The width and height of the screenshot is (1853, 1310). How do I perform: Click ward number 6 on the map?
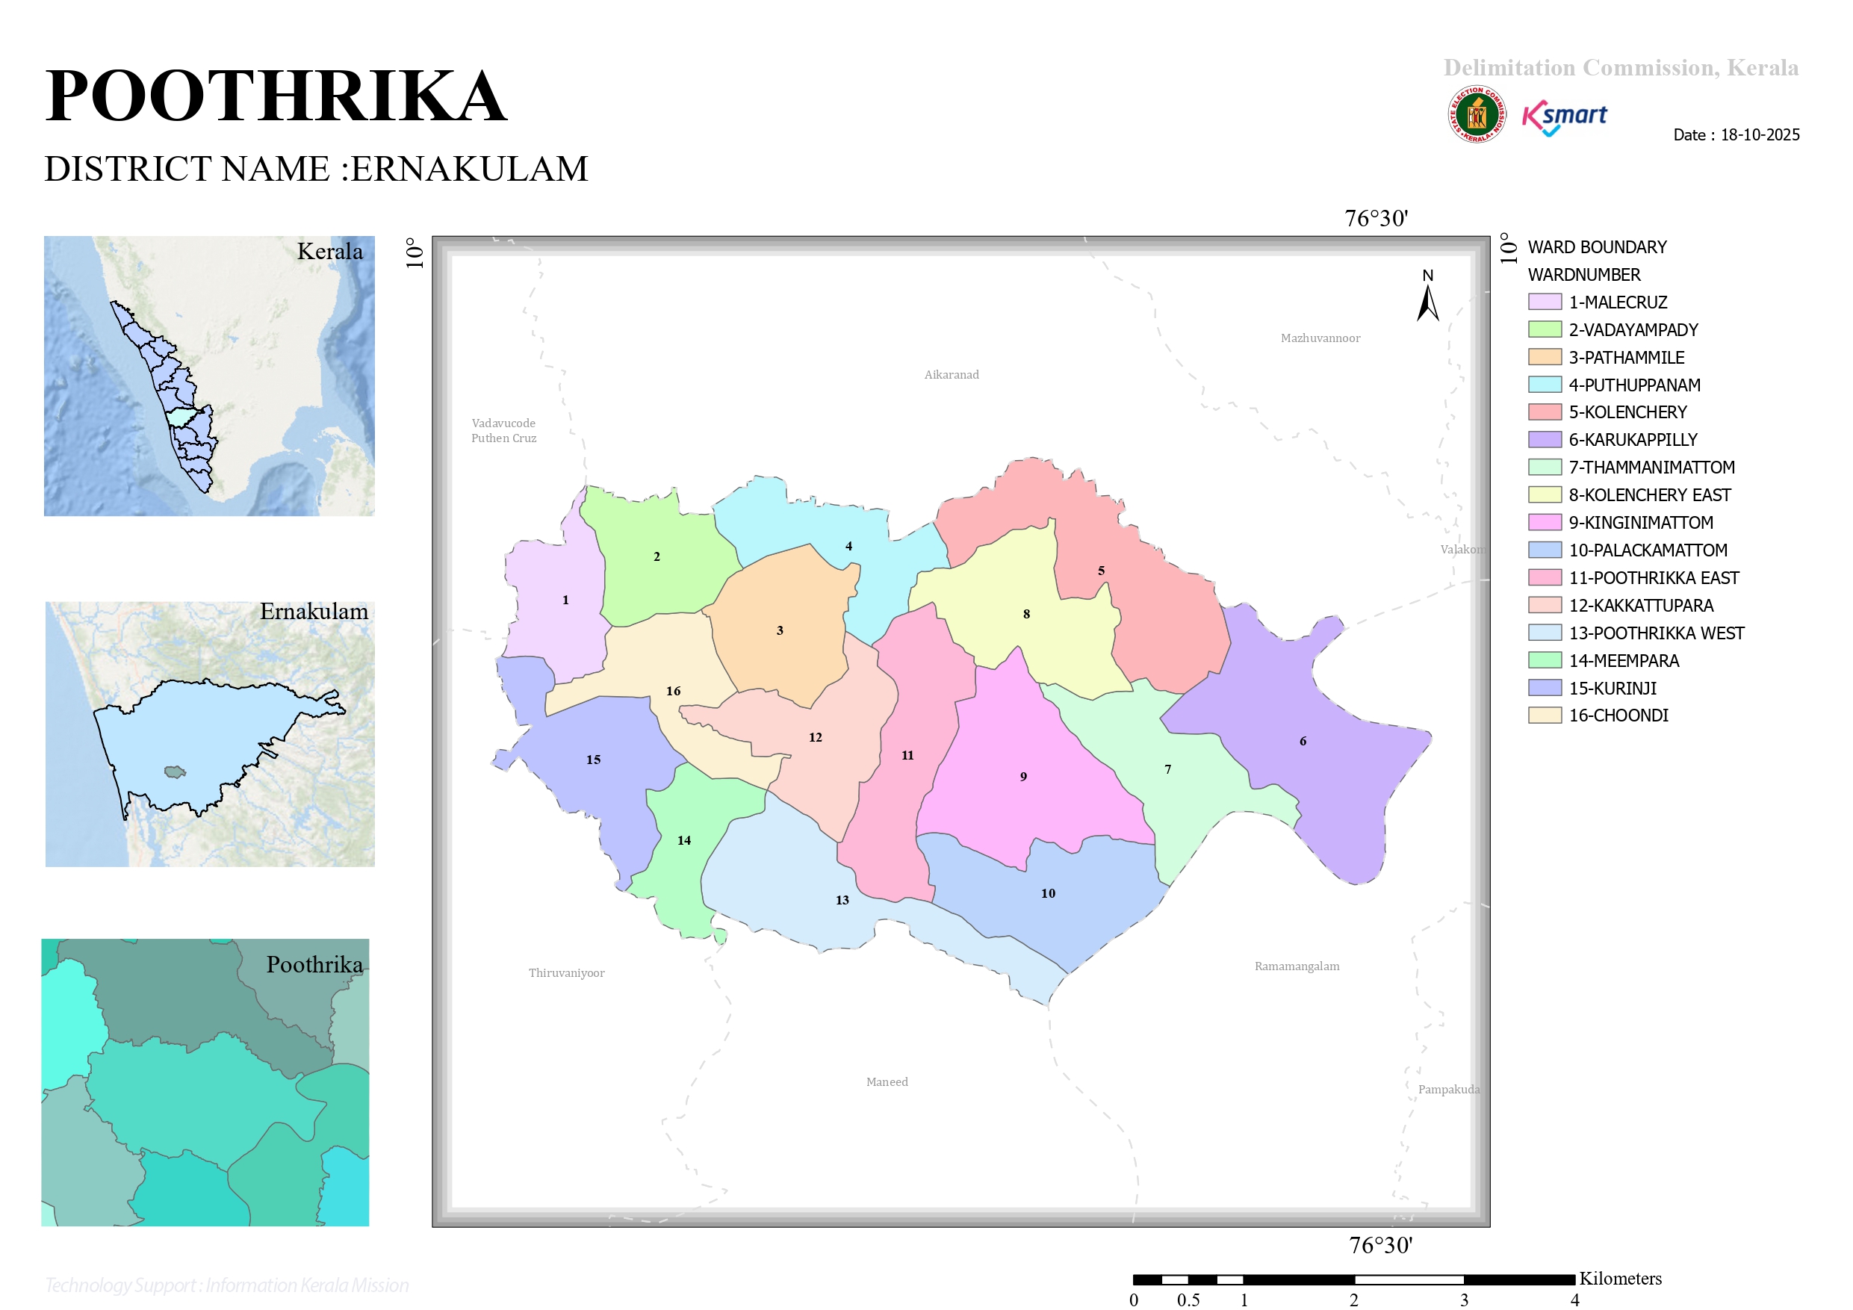pos(1303,740)
